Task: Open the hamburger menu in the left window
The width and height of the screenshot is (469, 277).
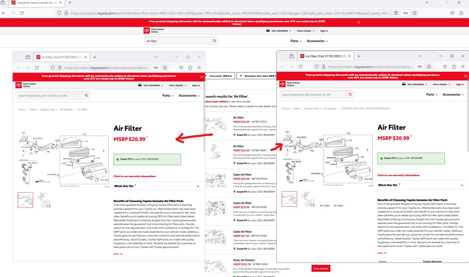Action: pos(199,68)
